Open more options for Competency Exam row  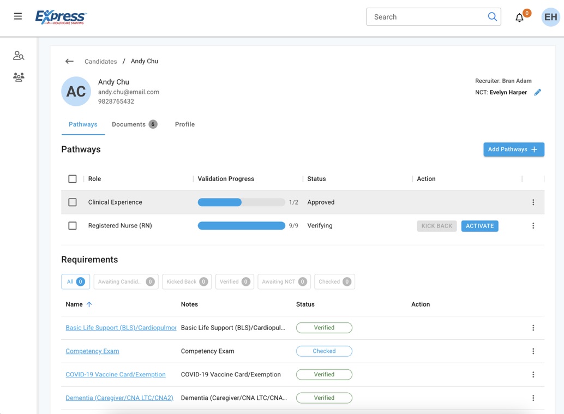pos(533,351)
